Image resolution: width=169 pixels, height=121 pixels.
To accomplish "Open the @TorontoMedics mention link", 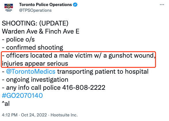I will pos(31,71).
